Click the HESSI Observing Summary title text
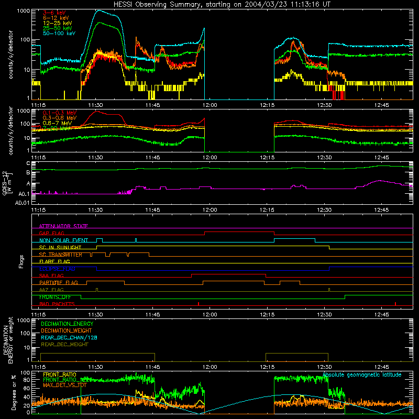419x419 pixels. coord(222,5)
